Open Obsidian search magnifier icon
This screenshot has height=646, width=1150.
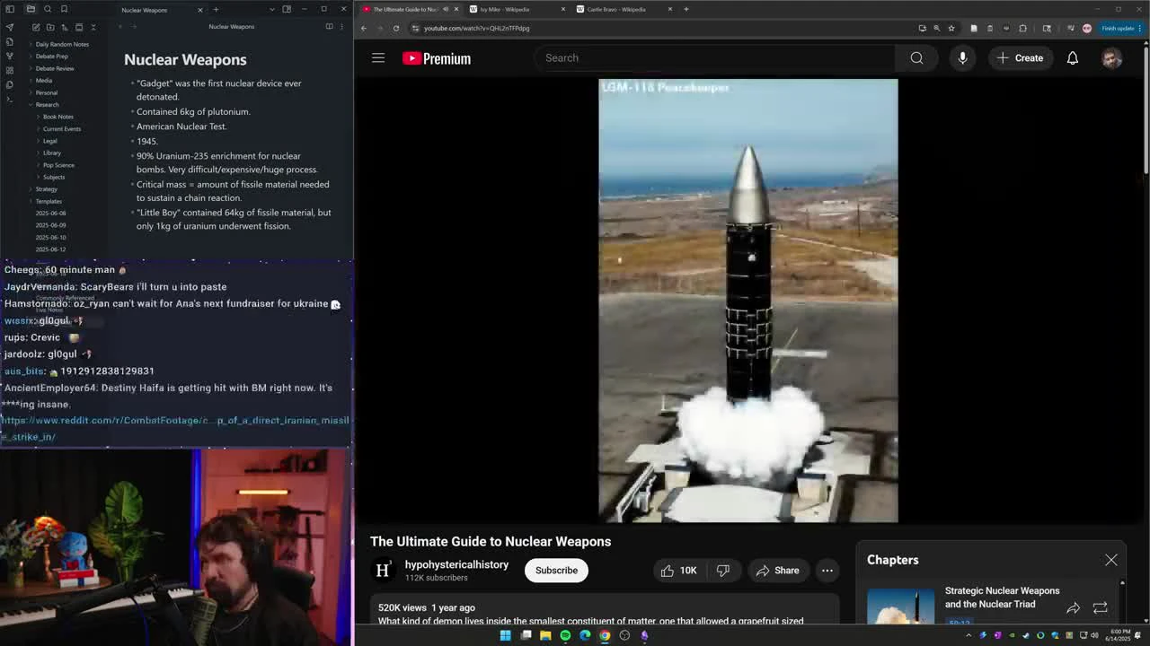tap(48, 9)
